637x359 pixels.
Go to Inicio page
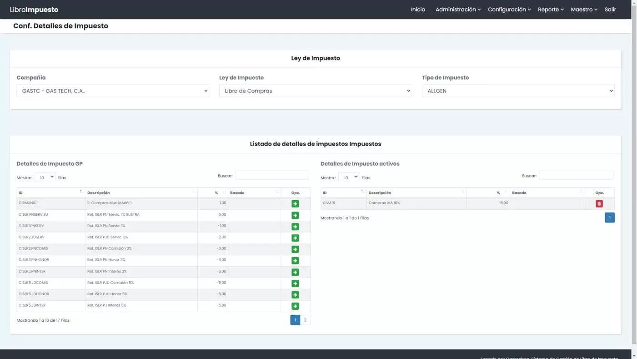pyautogui.click(x=418, y=10)
